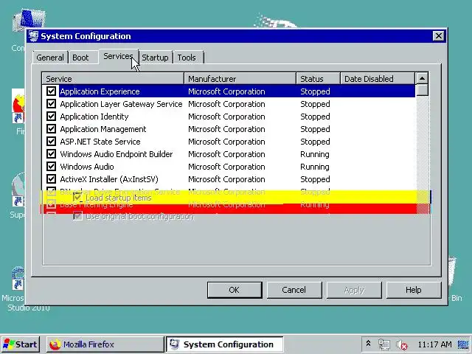Select the Services tab
The image size is (472, 354).
point(118,56)
